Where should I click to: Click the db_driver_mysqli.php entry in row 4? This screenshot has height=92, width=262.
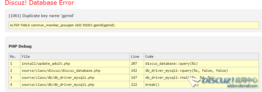point(75,85)
